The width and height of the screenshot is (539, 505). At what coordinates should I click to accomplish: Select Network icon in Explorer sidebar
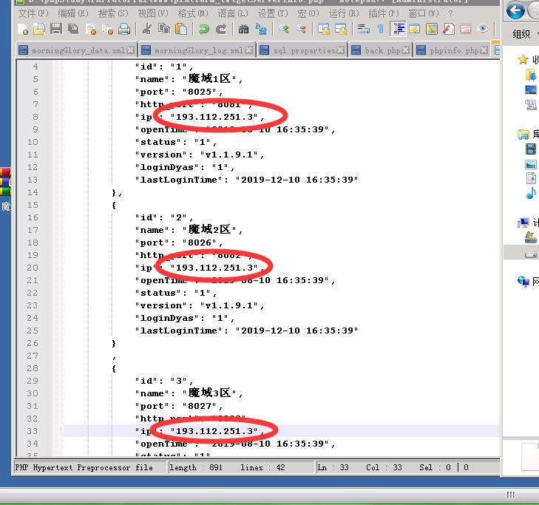[x=523, y=282]
